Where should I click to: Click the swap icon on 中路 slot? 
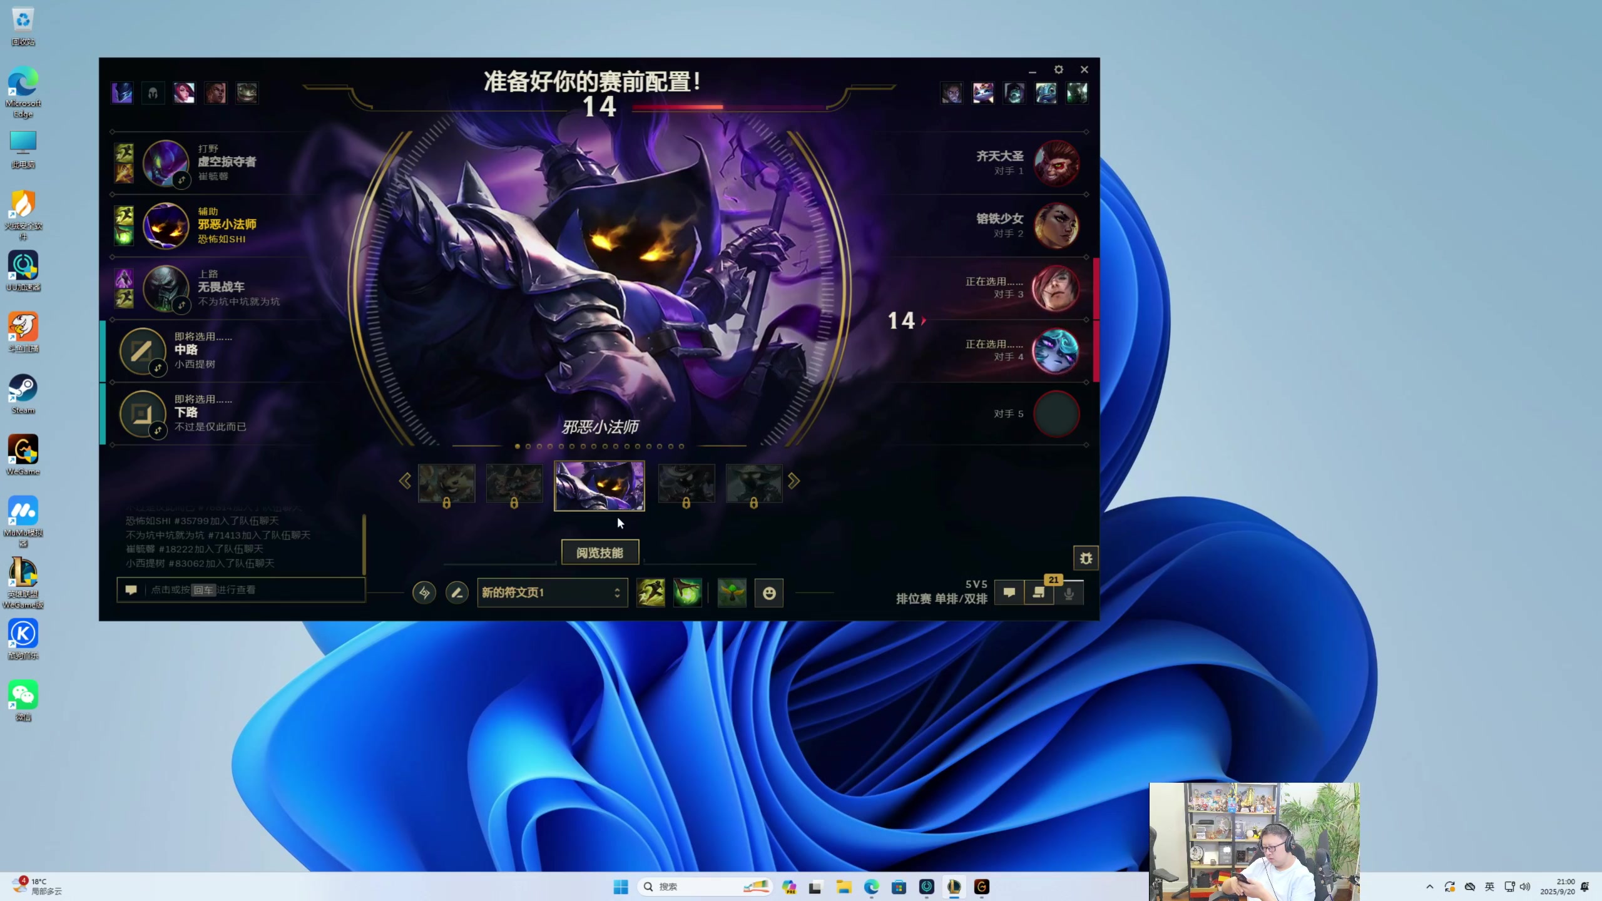coord(158,368)
